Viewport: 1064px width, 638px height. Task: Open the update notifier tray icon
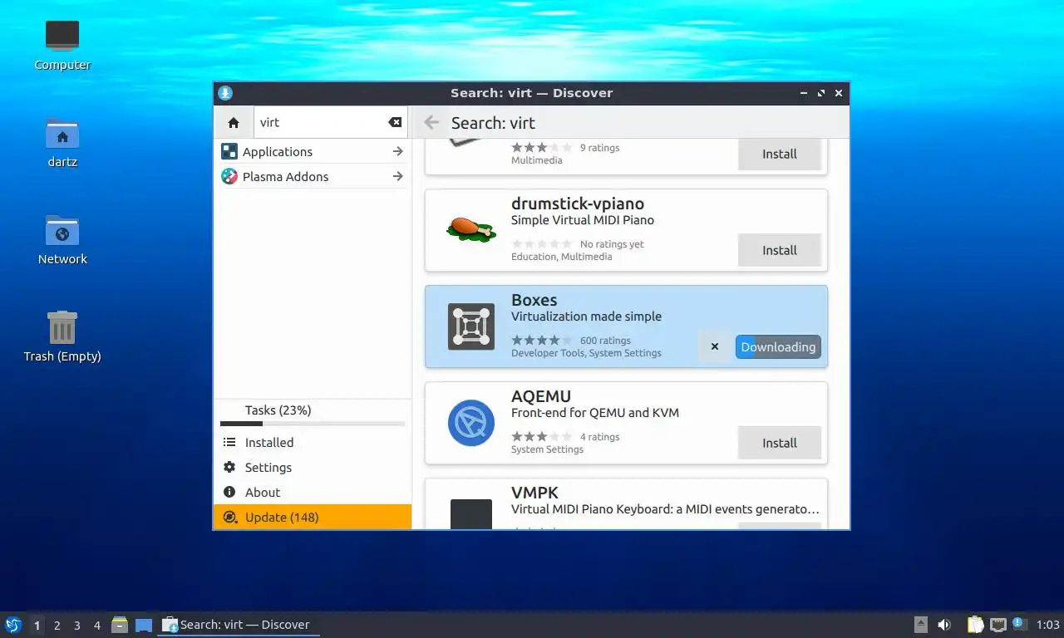pyautogui.click(x=1020, y=624)
